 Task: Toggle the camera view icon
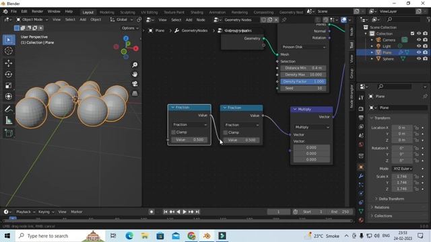(x=135, y=83)
